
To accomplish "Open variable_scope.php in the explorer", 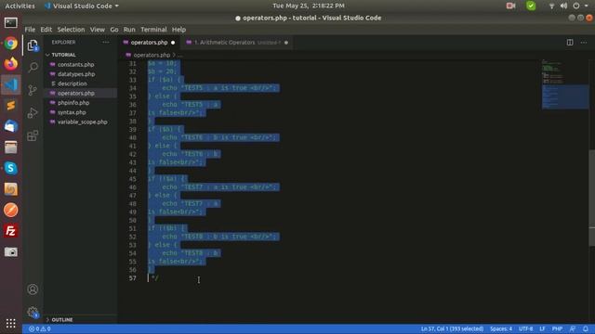I will pyautogui.click(x=83, y=122).
